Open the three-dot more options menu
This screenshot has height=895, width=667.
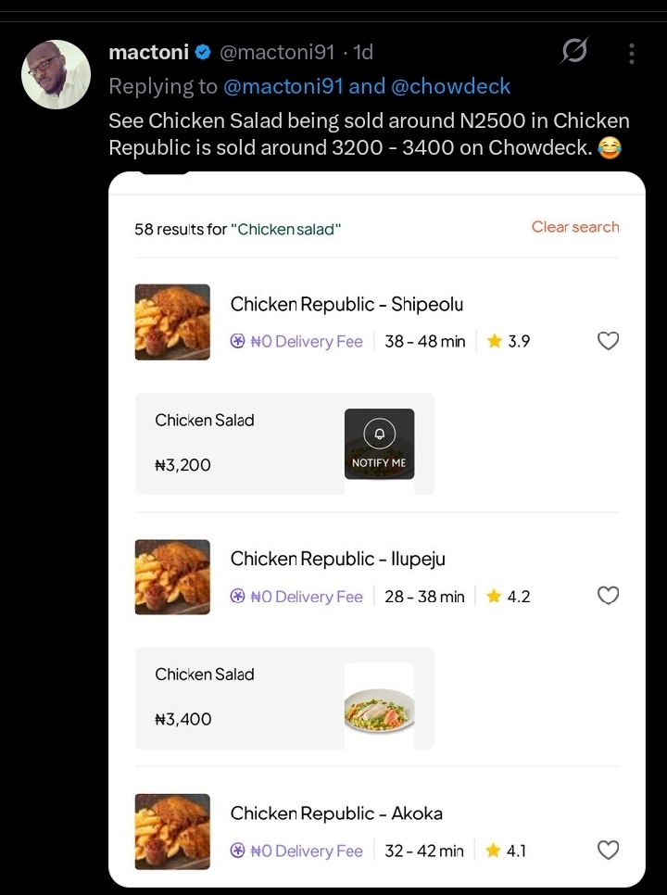point(631,53)
